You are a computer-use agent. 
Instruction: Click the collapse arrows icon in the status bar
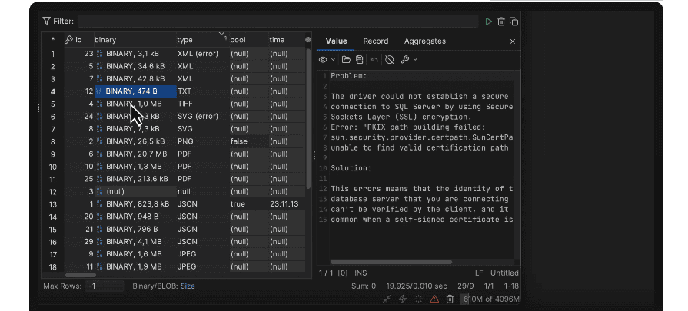[x=387, y=299]
